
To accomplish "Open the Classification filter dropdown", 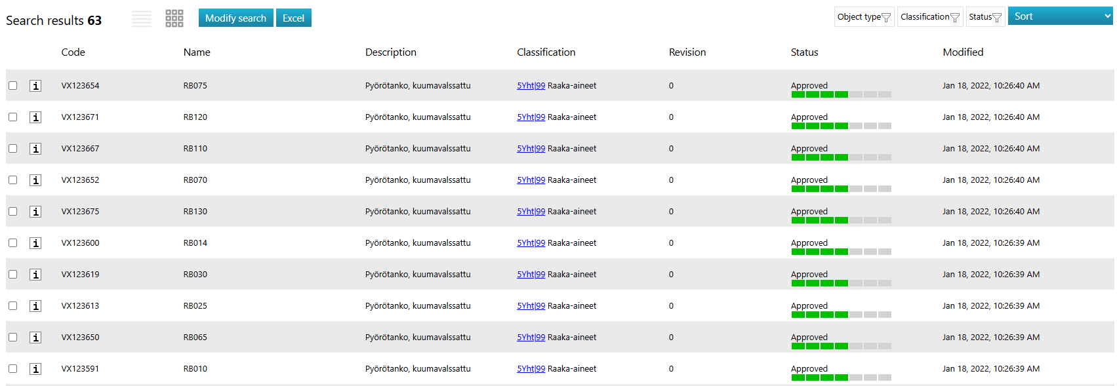I will tap(929, 17).
